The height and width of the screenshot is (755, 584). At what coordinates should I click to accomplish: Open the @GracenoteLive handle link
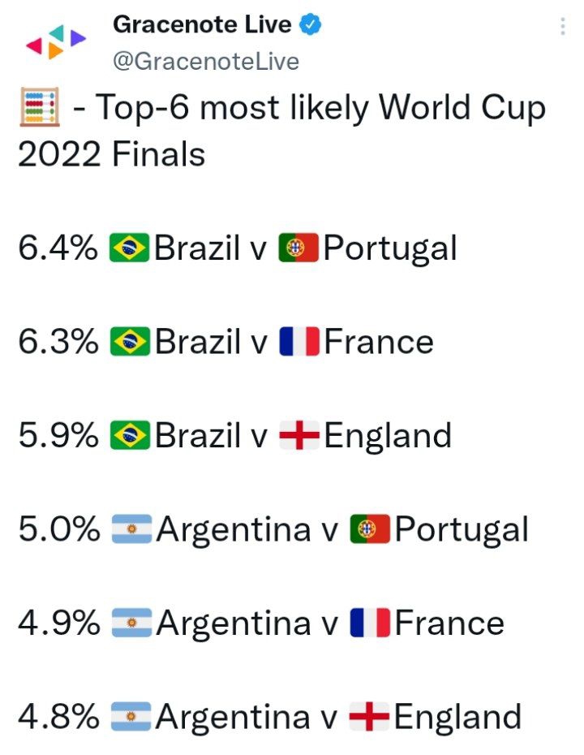[x=206, y=61]
